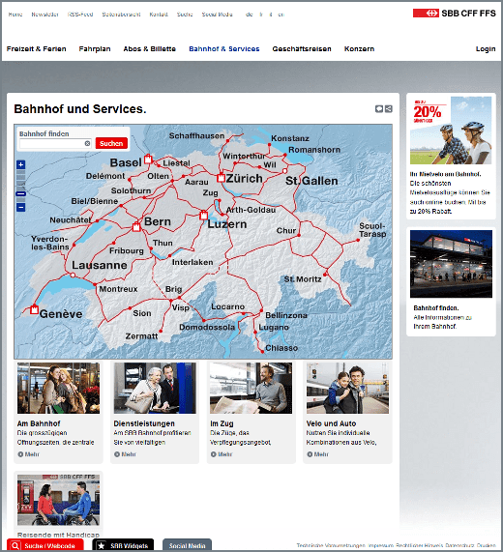Screen dimensions: 503x552
Task: Expand Mehr under Am Bahnhof
Action: tap(28, 454)
